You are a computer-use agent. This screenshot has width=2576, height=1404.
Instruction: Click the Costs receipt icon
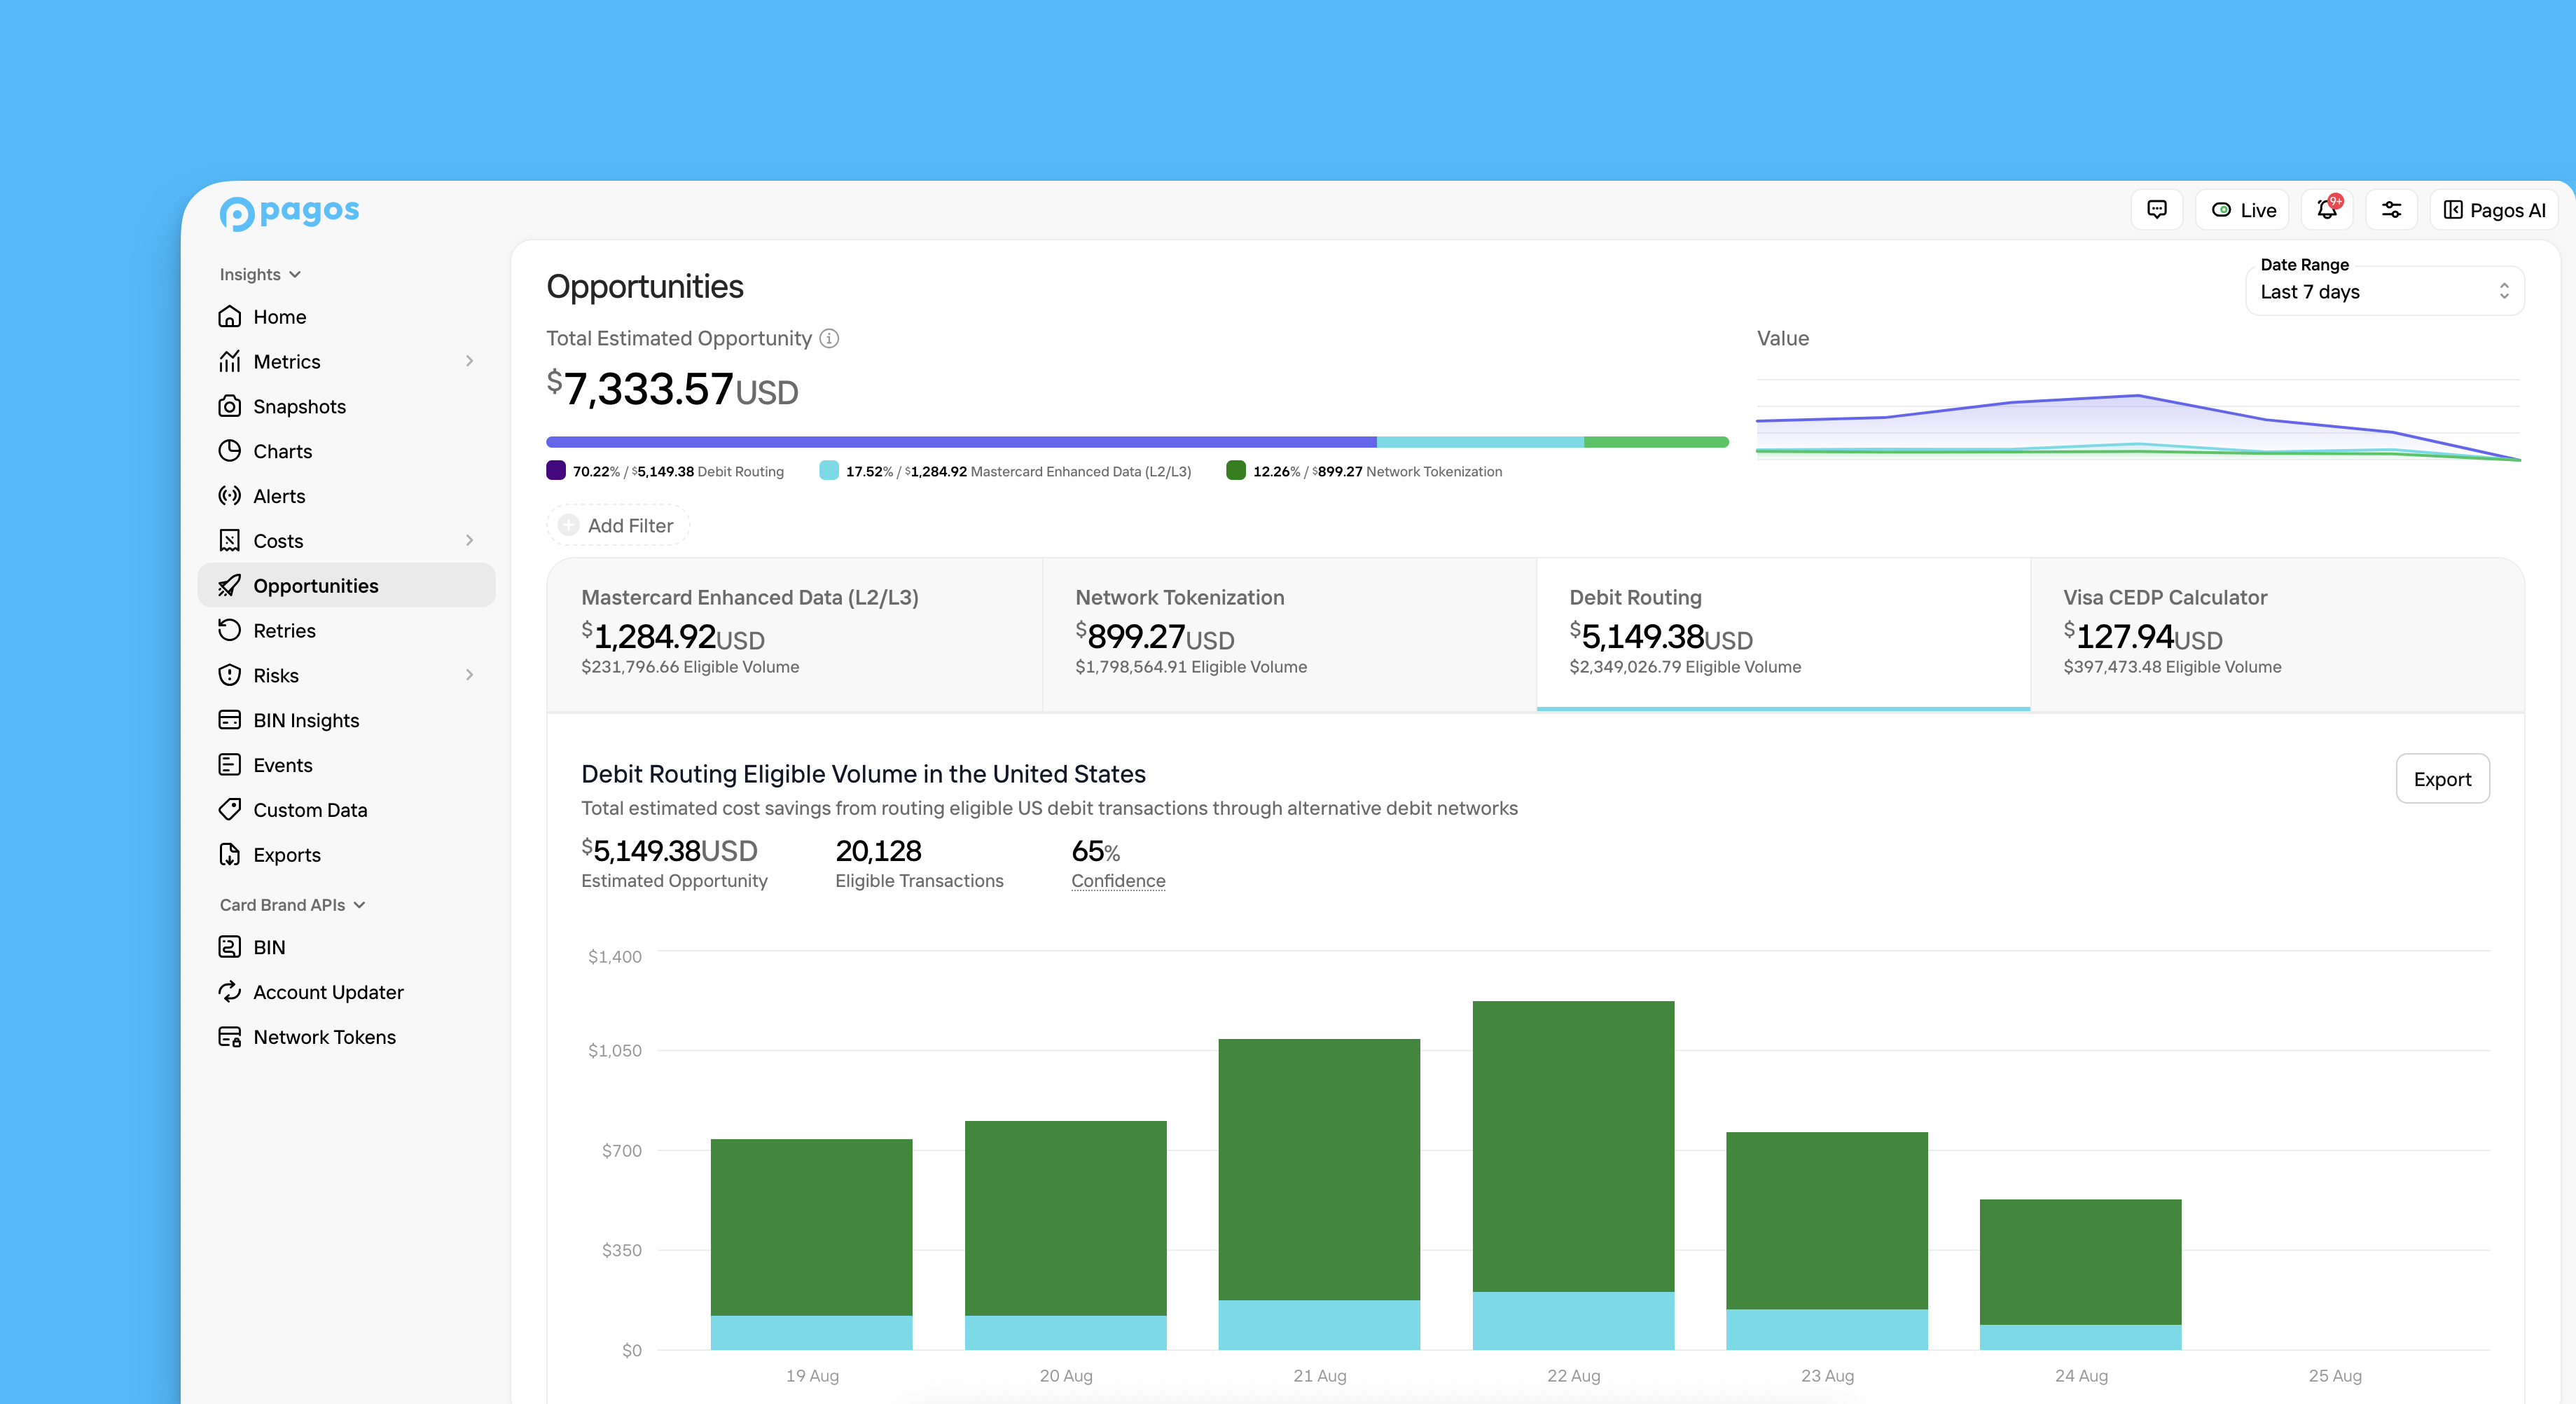click(230, 541)
